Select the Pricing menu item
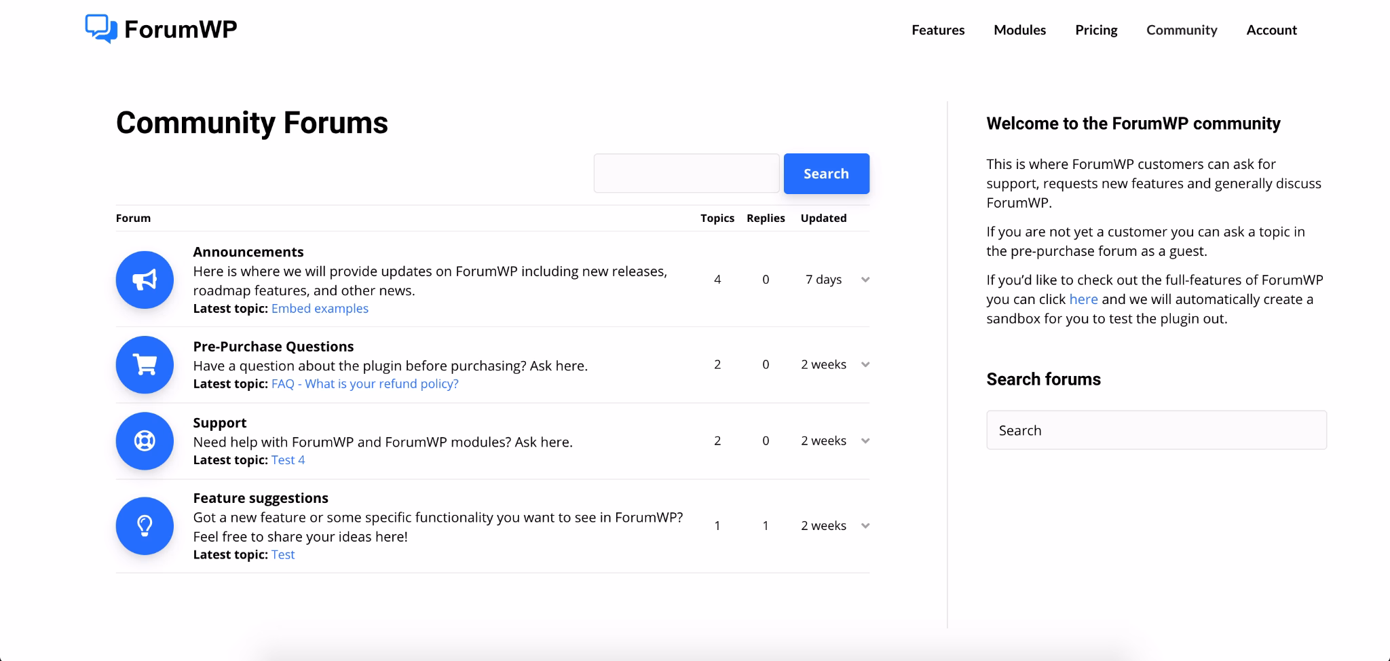Viewport: 1390px width, 661px height. click(1095, 30)
